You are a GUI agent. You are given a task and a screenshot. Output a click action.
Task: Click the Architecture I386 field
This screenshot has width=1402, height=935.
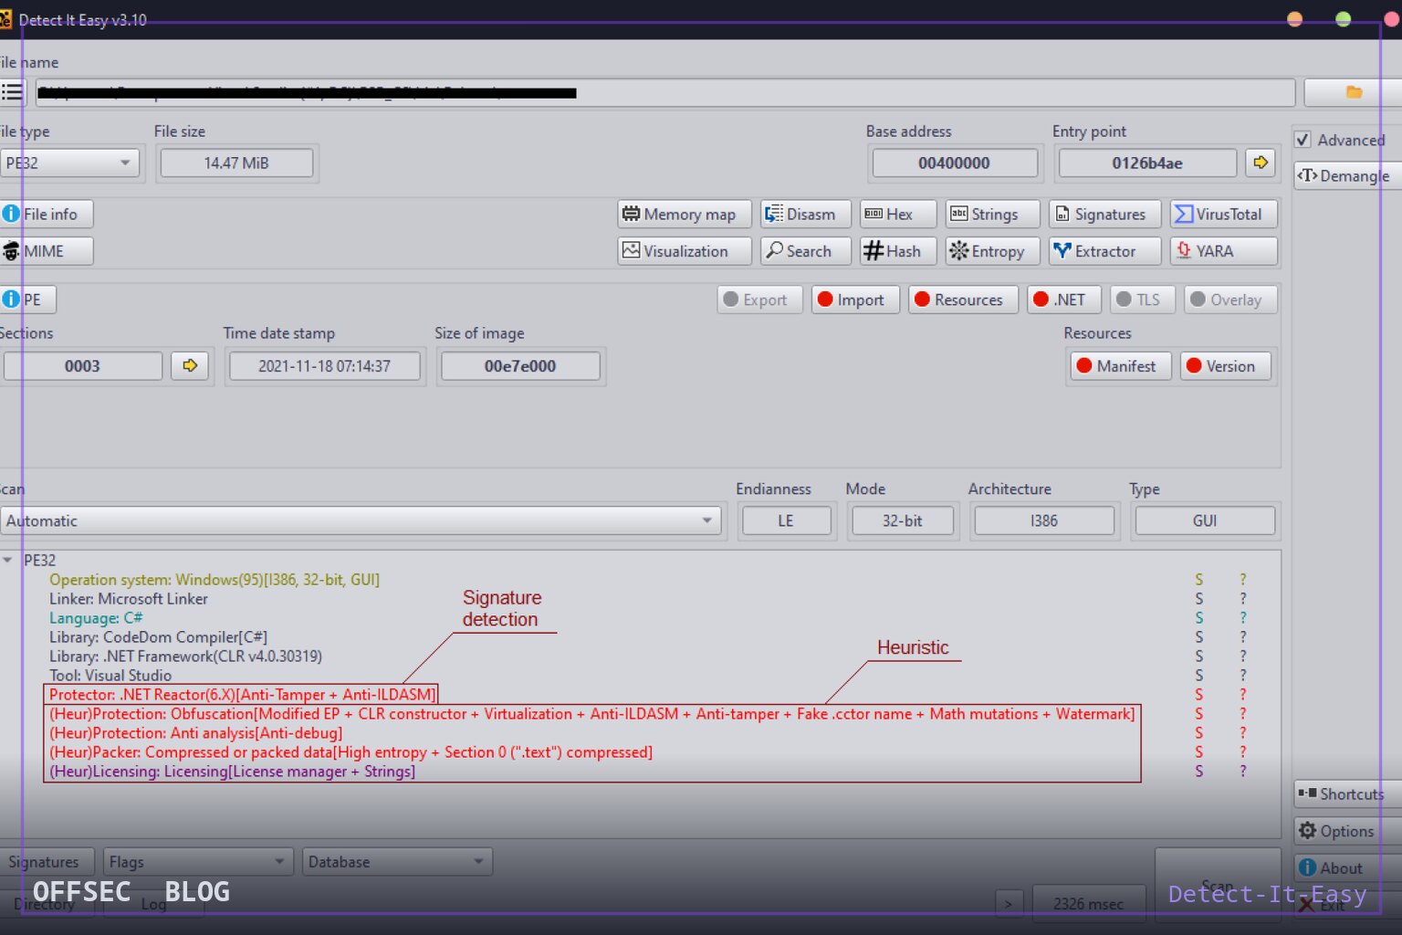(1044, 520)
